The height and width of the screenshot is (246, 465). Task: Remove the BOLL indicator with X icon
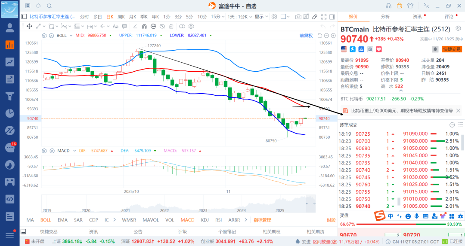[51, 36]
